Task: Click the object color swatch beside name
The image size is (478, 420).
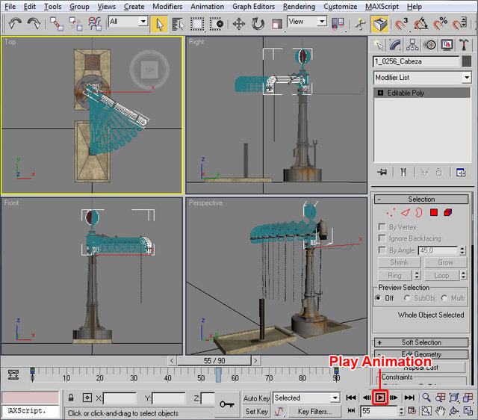Action: tap(466, 62)
